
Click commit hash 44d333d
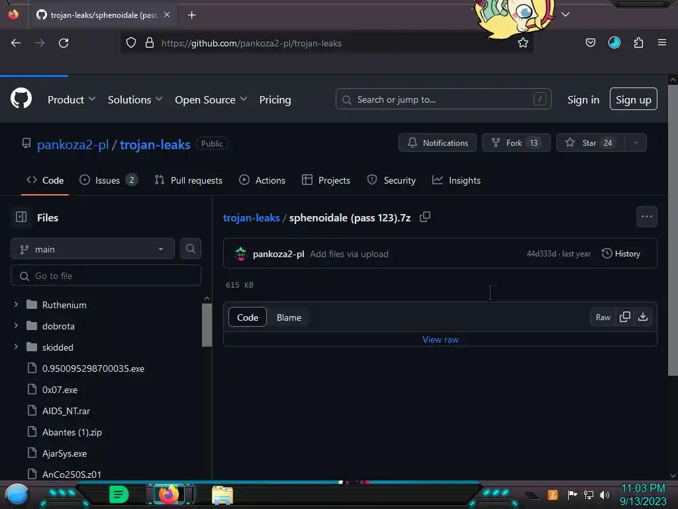coord(541,254)
